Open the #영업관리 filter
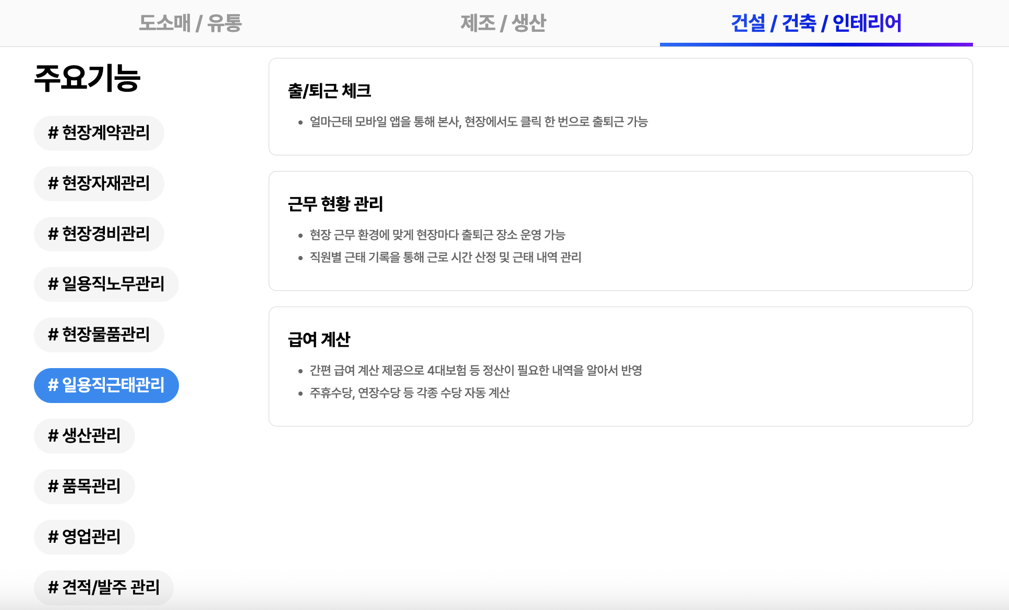This screenshot has height=610, width=1009. click(84, 537)
